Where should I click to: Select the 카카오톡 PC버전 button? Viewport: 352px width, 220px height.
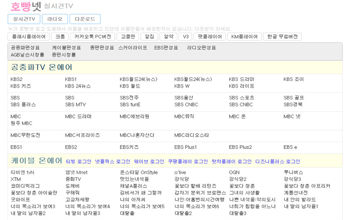click(93, 37)
